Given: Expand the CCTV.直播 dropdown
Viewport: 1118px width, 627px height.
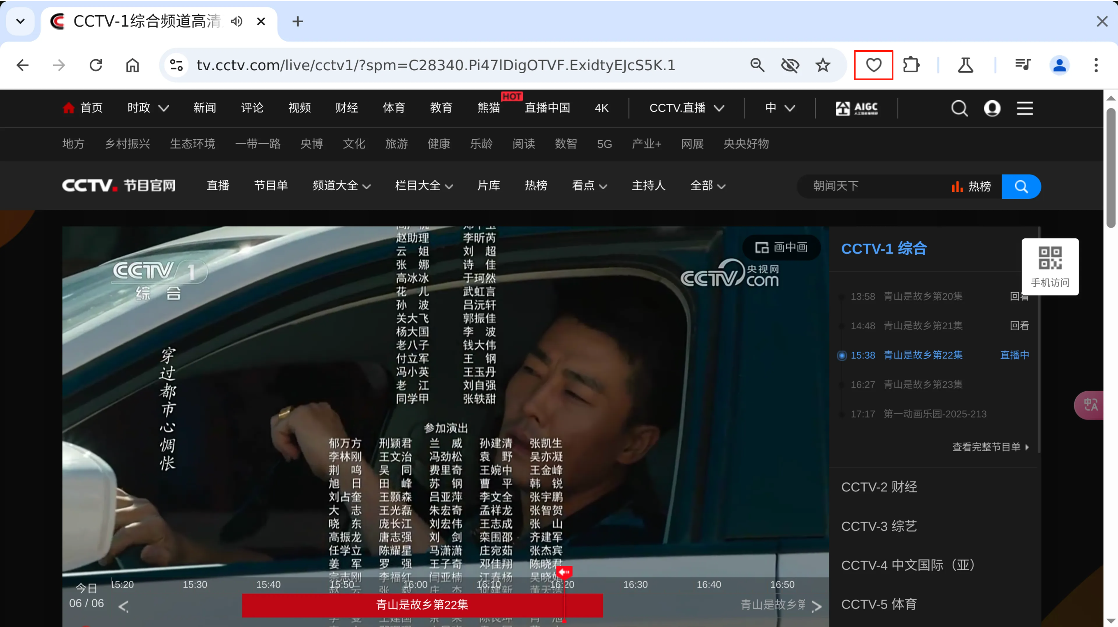Looking at the screenshot, I should 687,108.
